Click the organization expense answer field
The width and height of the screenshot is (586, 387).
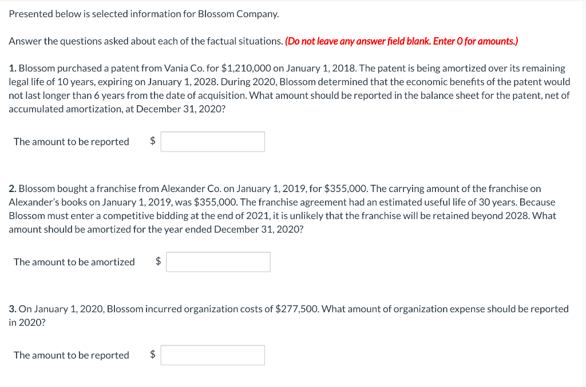212,354
